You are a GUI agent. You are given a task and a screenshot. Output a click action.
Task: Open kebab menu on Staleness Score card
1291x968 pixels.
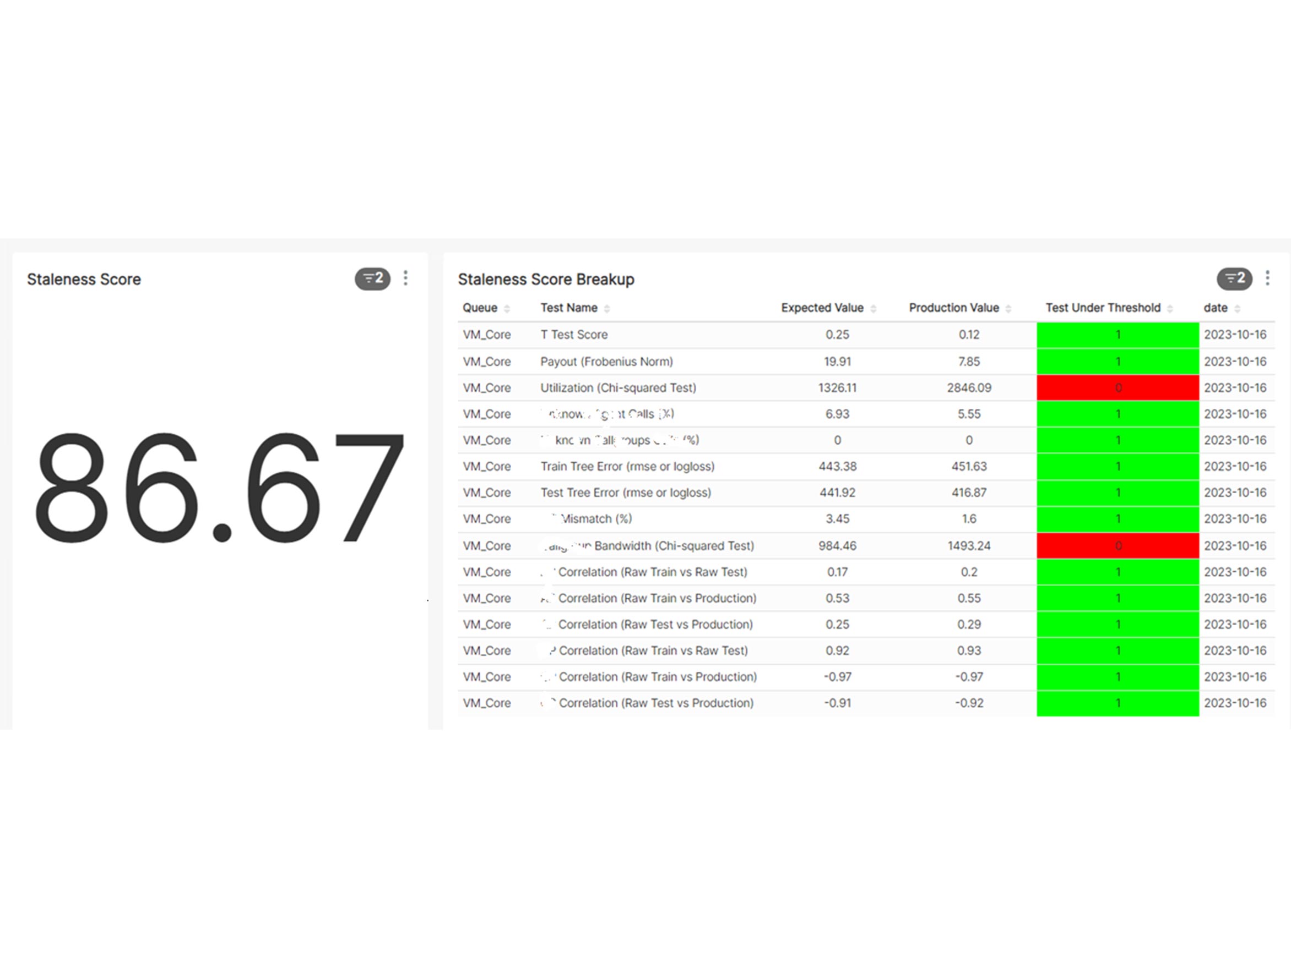[x=405, y=278]
